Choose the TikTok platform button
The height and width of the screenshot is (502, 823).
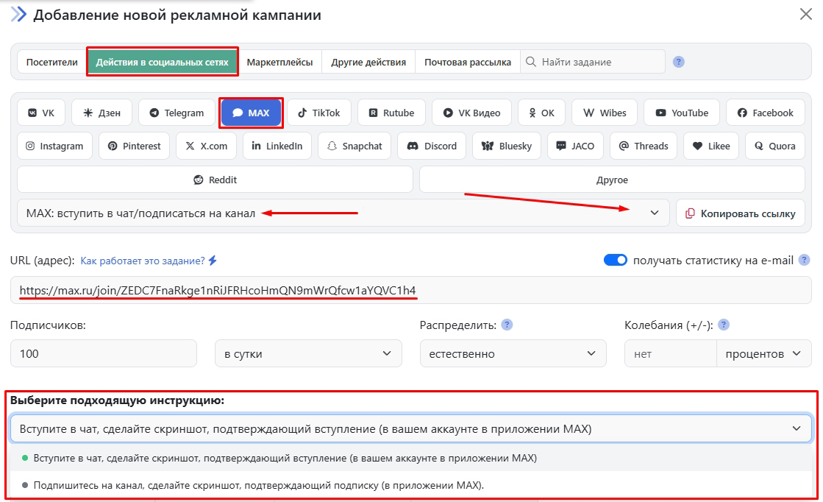pos(319,113)
